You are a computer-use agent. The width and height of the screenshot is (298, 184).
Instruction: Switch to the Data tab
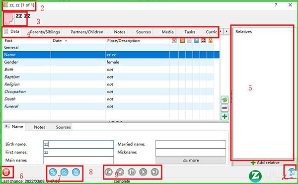click(12, 31)
